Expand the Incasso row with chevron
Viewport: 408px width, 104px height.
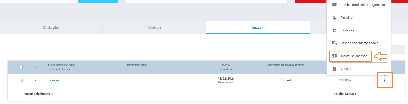(x=35, y=80)
